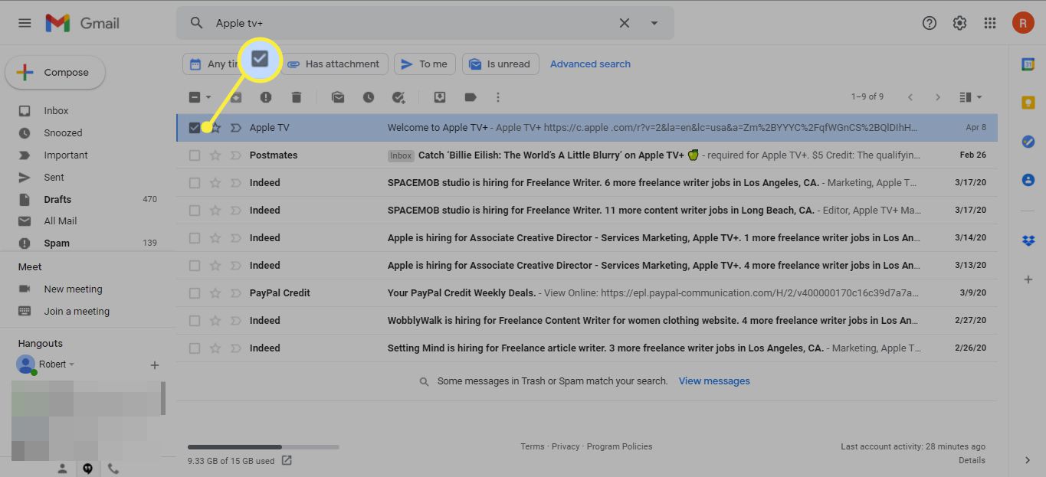Viewport: 1046px width, 477px height.
Task: Open the Spam folder
Action: (x=57, y=243)
